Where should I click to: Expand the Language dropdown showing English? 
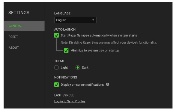75,20
